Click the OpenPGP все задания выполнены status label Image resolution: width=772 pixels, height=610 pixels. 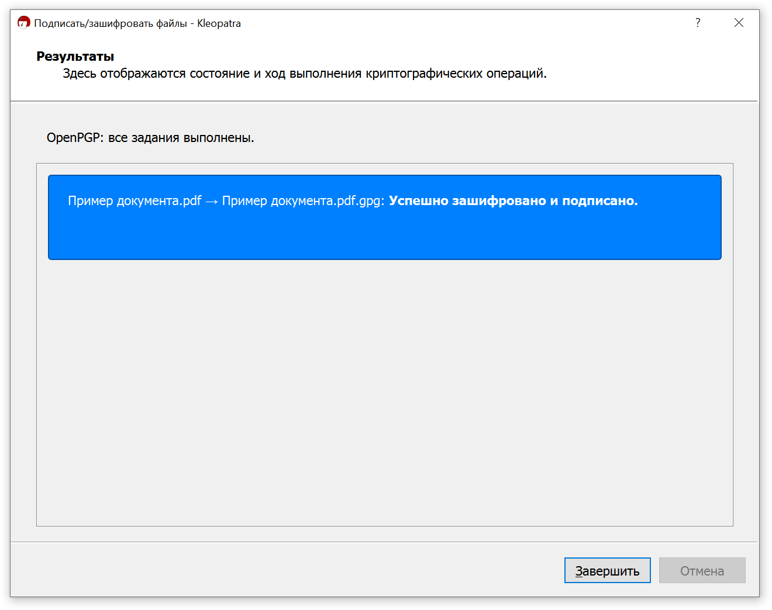coord(150,138)
